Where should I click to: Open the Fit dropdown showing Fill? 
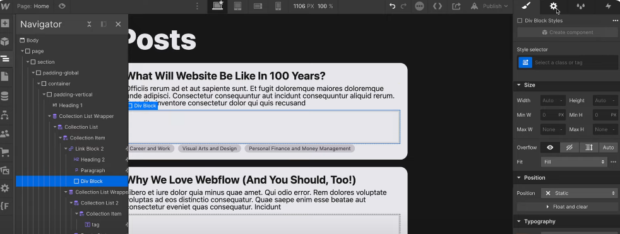pyautogui.click(x=574, y=162)
